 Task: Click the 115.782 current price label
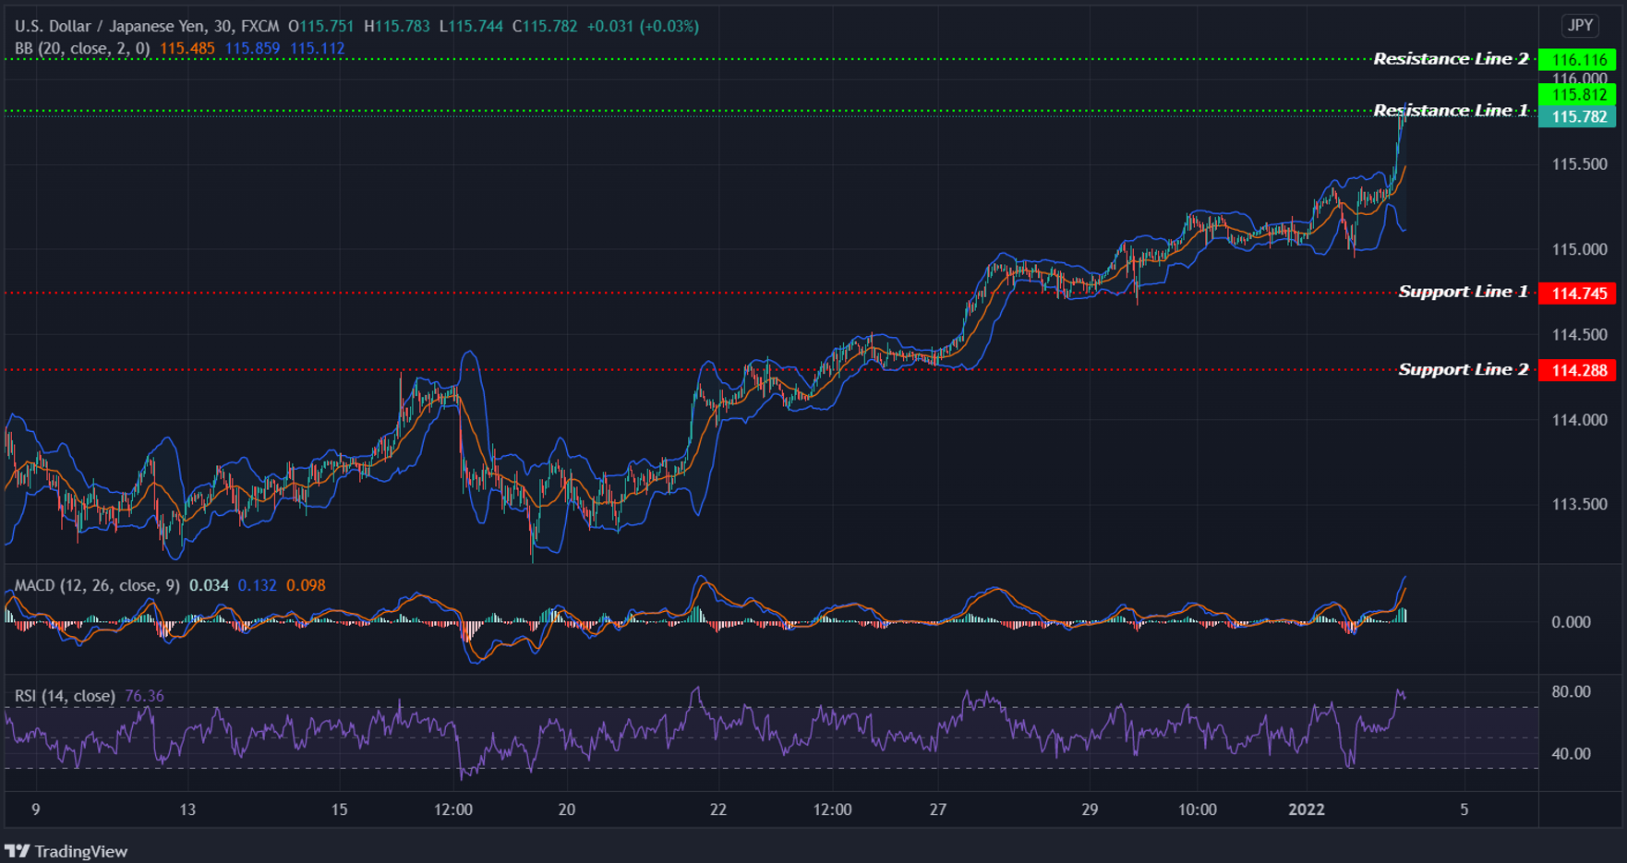pyautogui.click(x=1577, y=116)
